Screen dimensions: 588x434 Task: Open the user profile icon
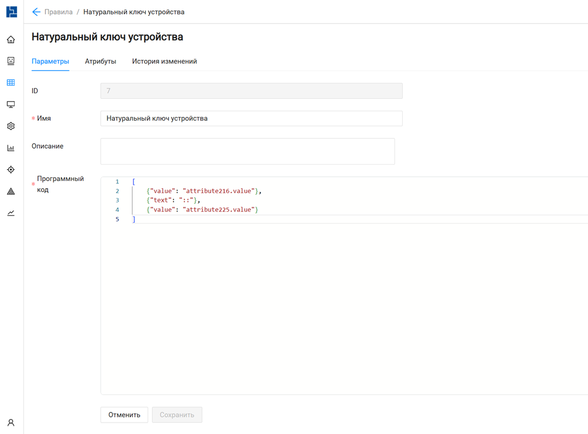point(11,422)
